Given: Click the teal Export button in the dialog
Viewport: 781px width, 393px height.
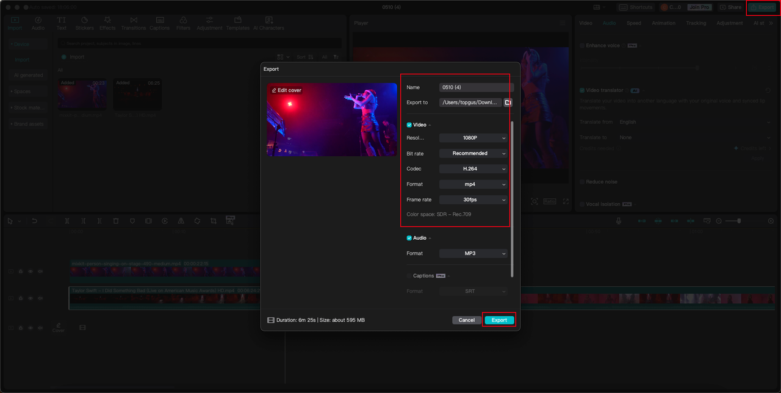Looking at the screenshot, I should coord(499,320).
